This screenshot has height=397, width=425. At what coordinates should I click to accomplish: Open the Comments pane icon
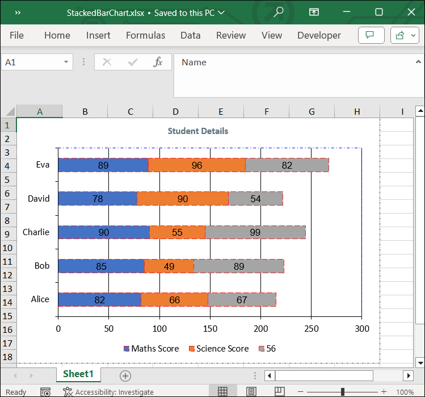[371, 35]
